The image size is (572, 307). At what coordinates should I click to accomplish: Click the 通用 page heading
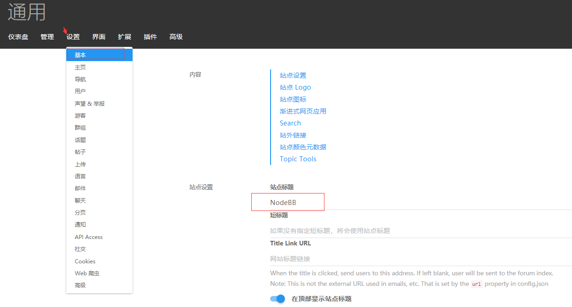tap(27, 12)
